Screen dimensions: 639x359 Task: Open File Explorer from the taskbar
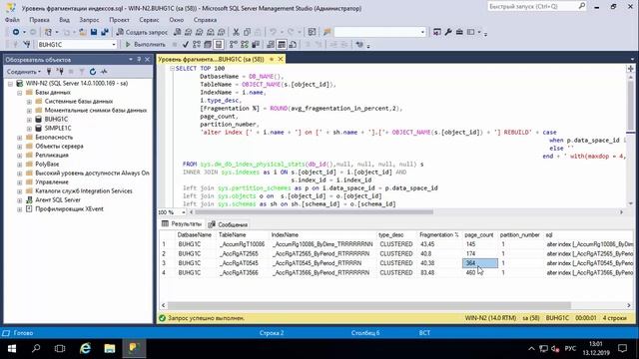109,348
